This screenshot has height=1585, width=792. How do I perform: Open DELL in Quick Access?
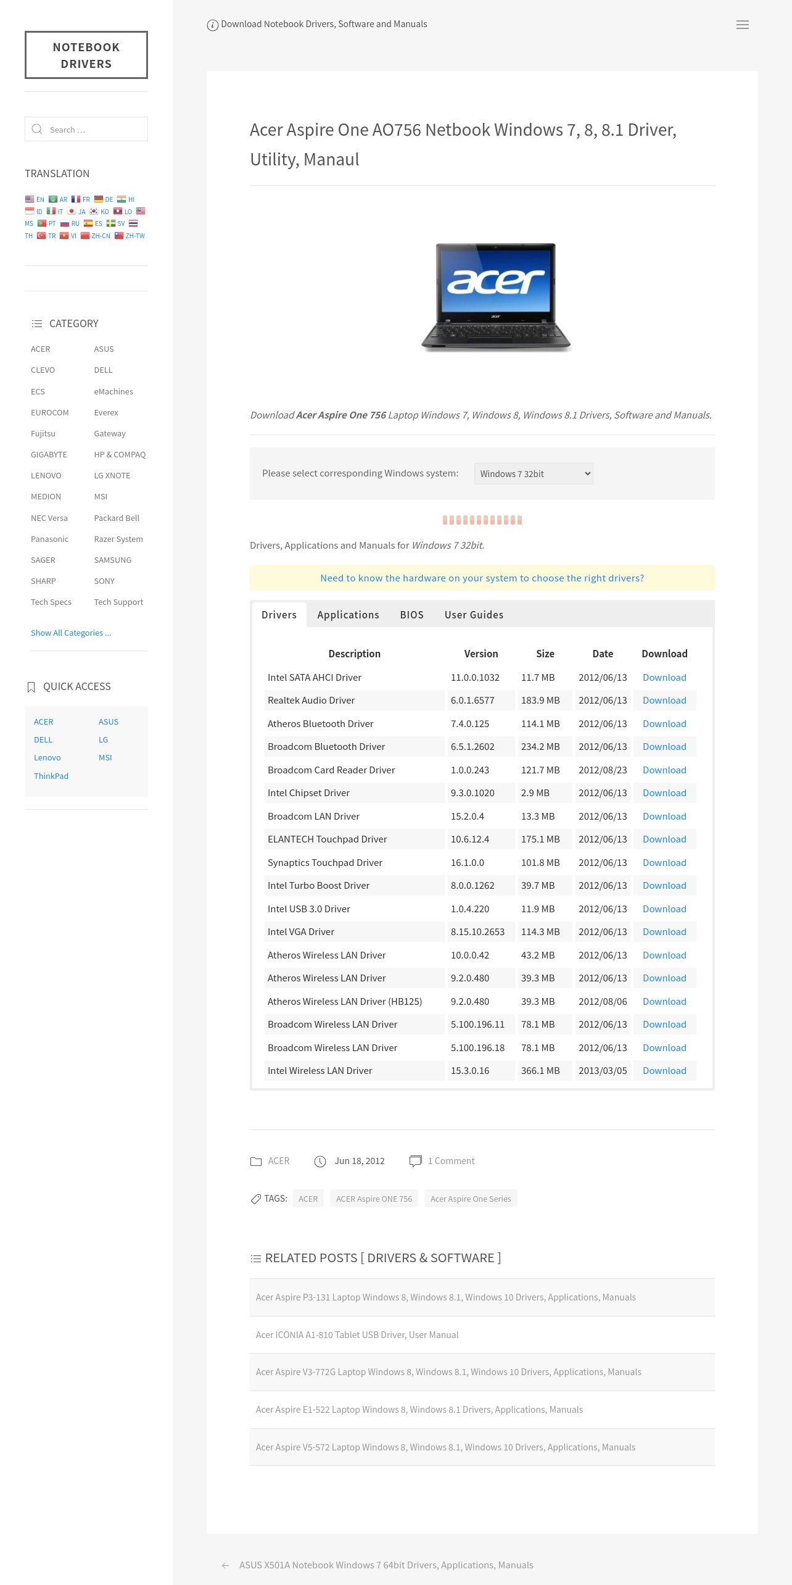point(43,739)
